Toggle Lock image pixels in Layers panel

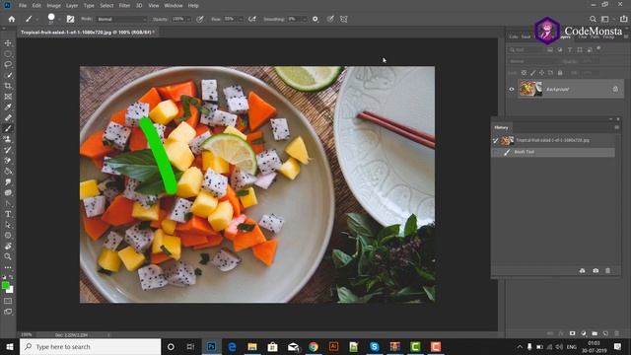532,73
